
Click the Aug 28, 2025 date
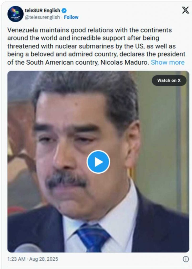pos(44,259)
